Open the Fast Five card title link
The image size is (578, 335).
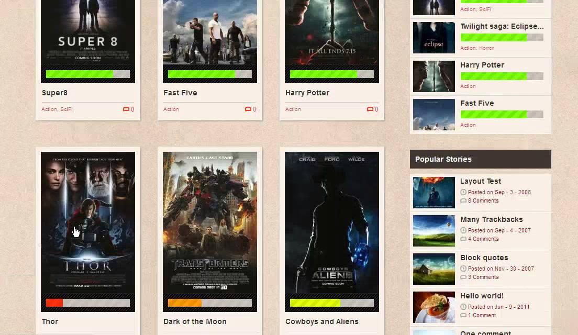click(180, 93)
